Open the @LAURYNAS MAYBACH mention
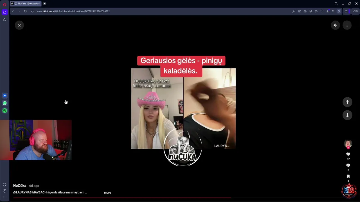The height and width of the screenshot is (202, 360). pos(30,192)
